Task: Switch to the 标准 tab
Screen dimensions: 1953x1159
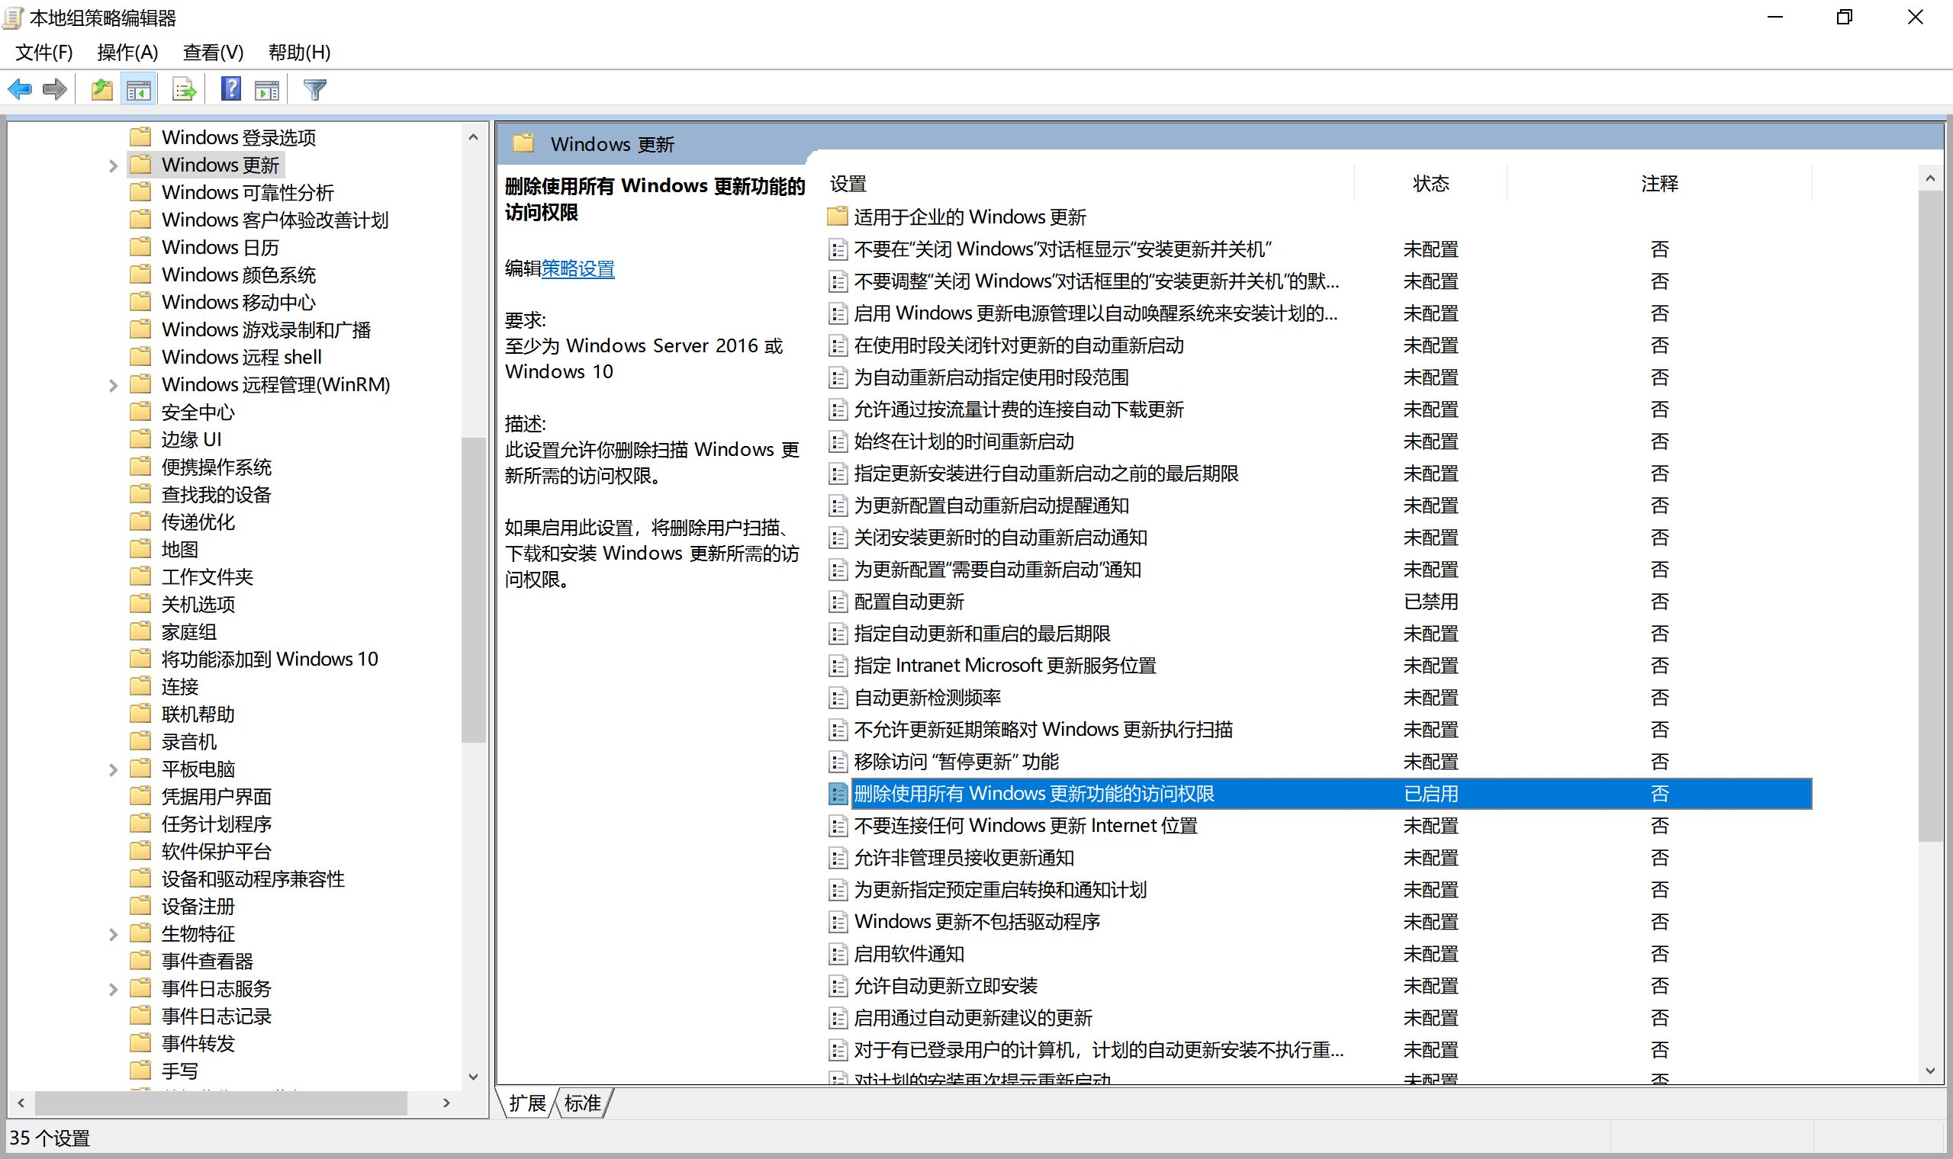Action: (581, 1103)
